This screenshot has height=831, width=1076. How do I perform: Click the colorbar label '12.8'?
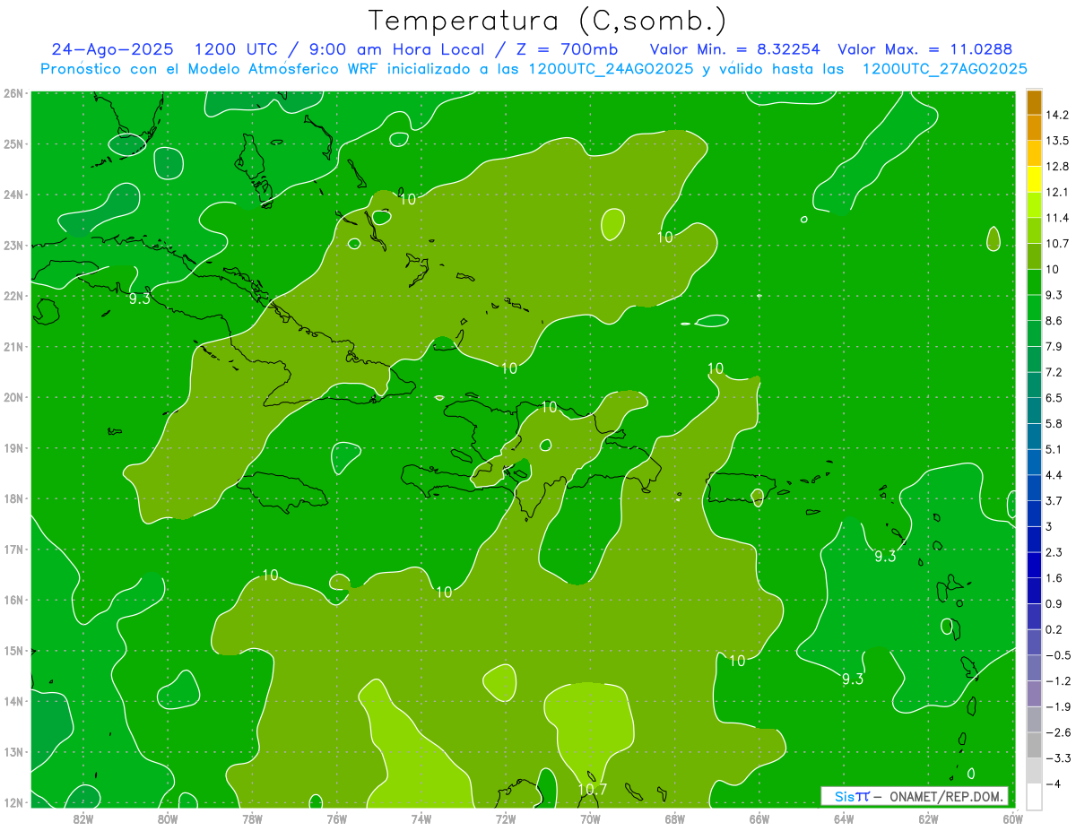click(x=1057, y=167)
